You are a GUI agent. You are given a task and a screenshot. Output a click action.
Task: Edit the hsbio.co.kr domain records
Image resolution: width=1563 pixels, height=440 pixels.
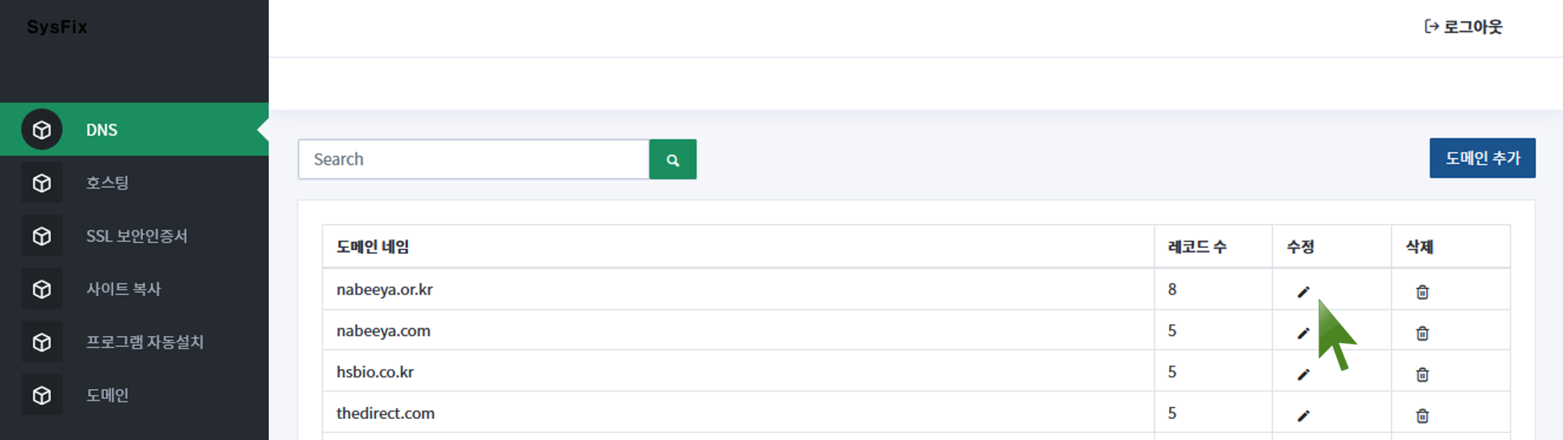pyautogui.click(x=1303, y=374)
